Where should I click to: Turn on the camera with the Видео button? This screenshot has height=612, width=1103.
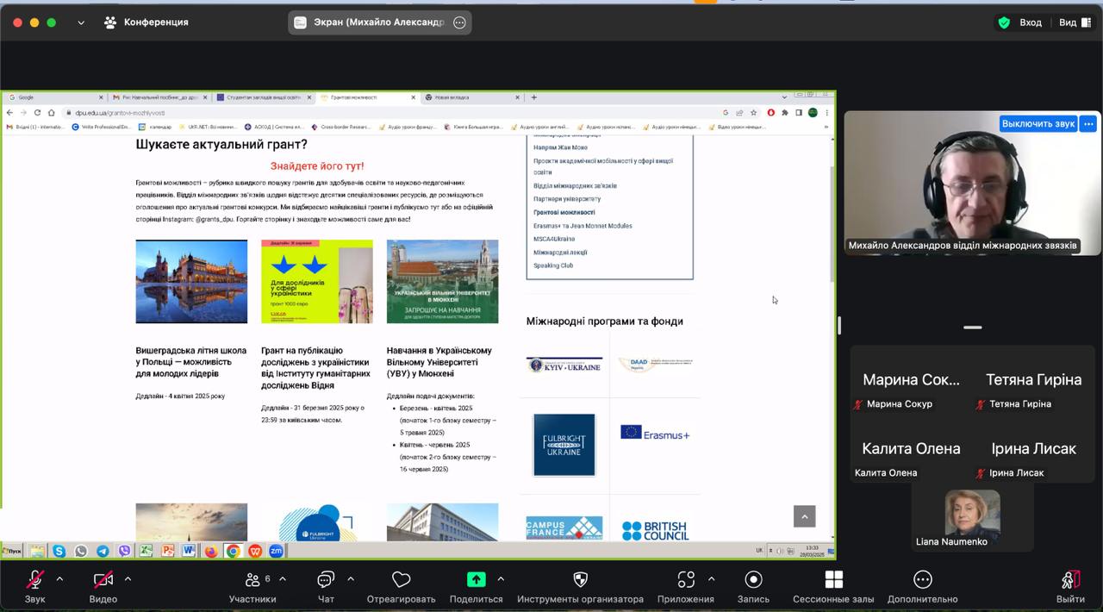click(x=103, y=588)
